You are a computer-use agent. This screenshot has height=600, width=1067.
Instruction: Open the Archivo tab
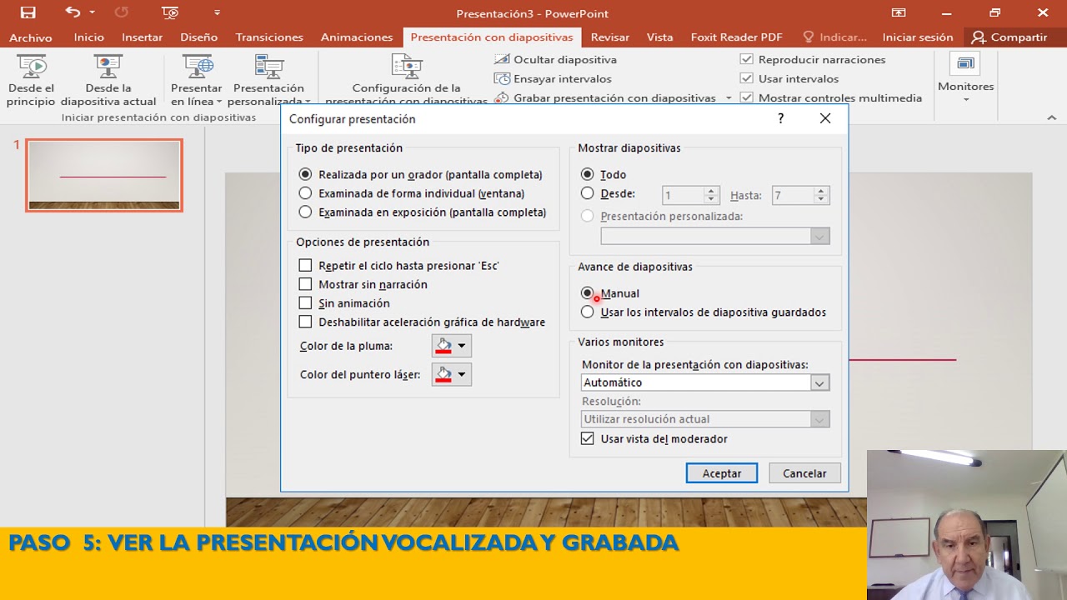tap(31, 37)
